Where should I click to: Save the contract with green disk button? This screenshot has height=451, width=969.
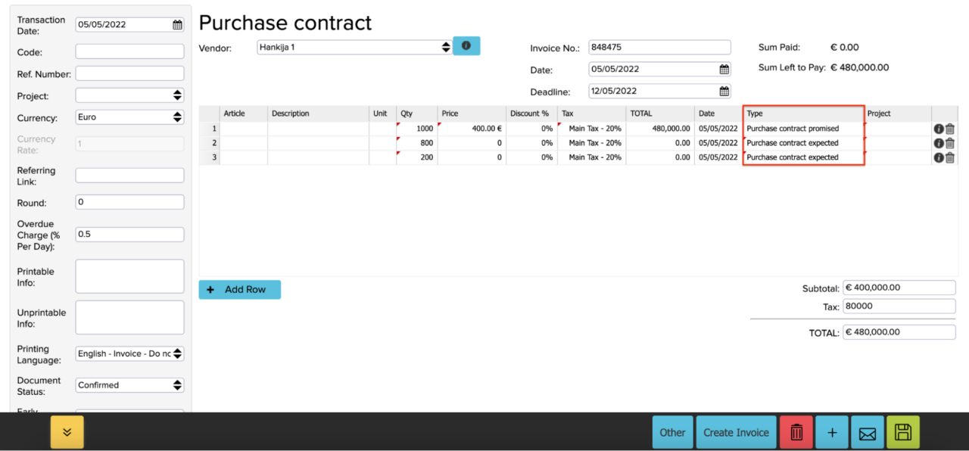(x=903, y=432)
